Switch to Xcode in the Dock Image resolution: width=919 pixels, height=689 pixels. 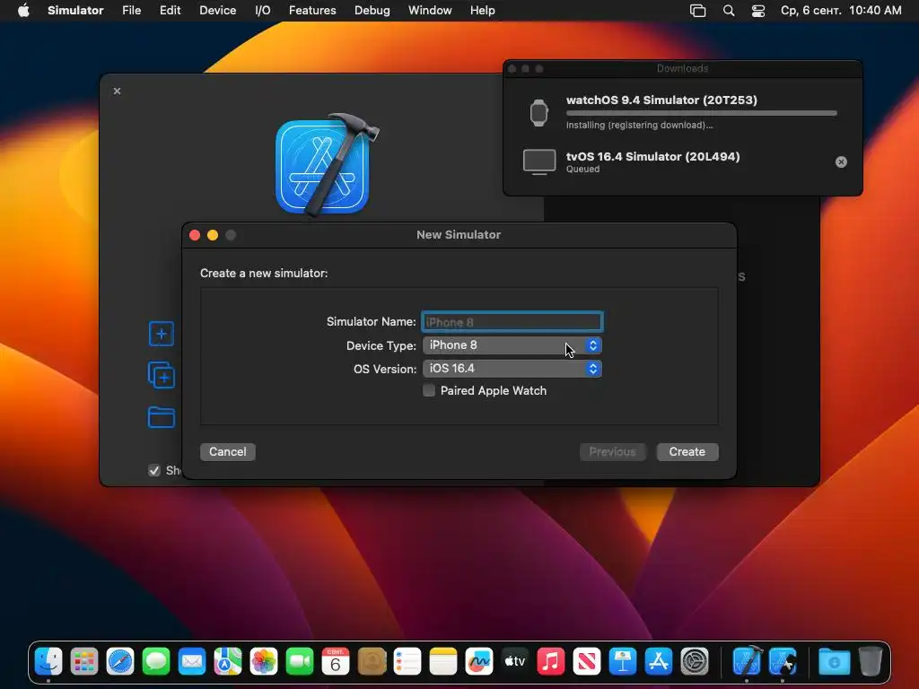747,662
